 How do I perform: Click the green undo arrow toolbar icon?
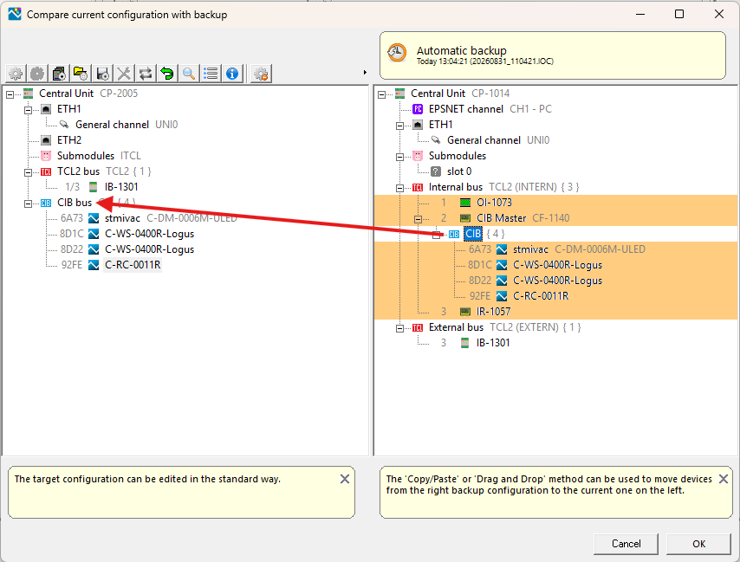(x=167, y=74)
